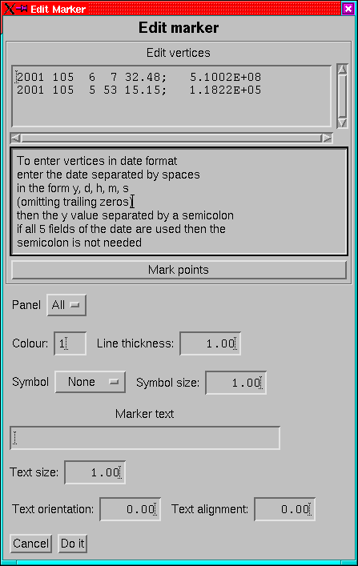Click the Do it button
This screenshot has width=358, height=566.
click(73, 544)
